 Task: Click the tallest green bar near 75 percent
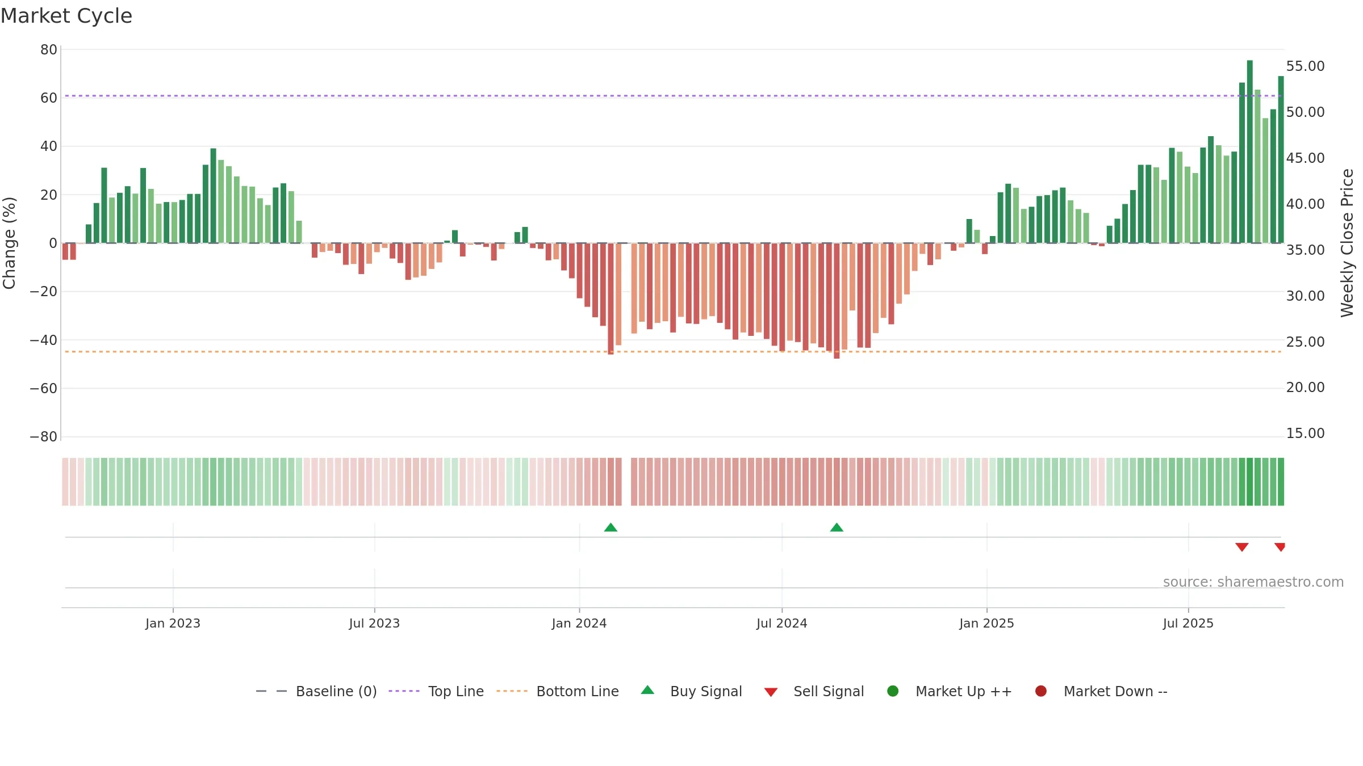point(1249,151)
